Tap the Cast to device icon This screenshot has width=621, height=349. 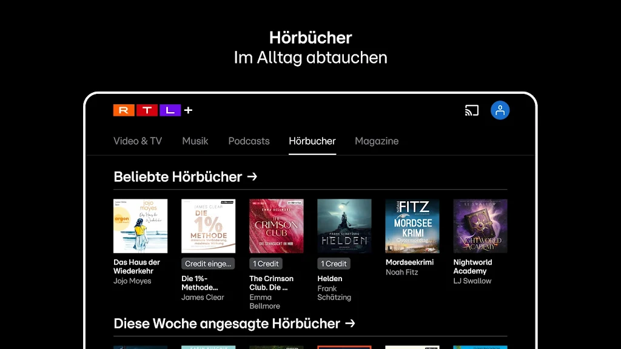(x=471, y=110)
